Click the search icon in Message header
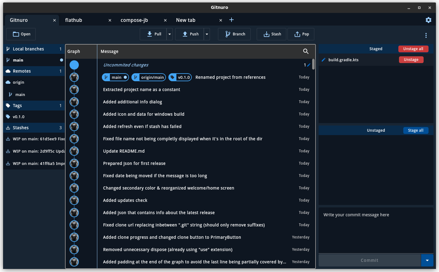Viewport: 439px width, 272px height. click(x=306, y=51)
